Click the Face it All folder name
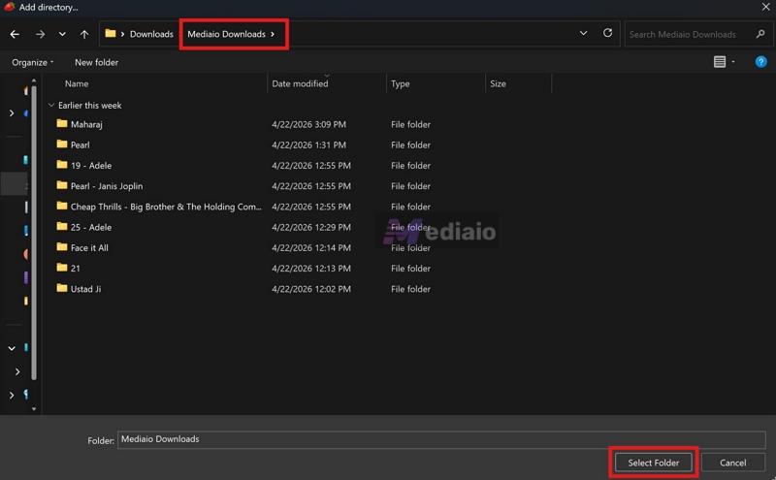 click(x=89, y=248)
